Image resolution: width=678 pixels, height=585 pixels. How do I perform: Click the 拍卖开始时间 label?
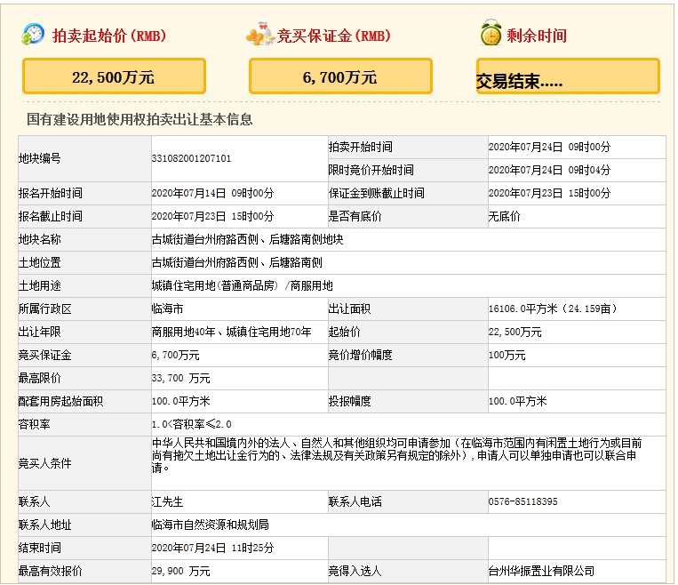pos(360,147)
